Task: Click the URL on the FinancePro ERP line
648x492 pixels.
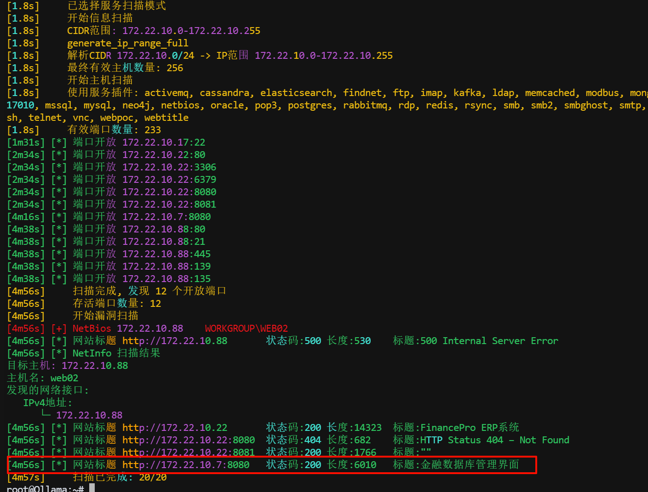Action: [174, 428]
